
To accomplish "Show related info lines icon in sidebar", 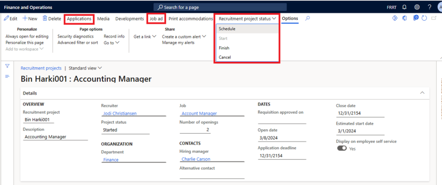I will coord(7,77).
